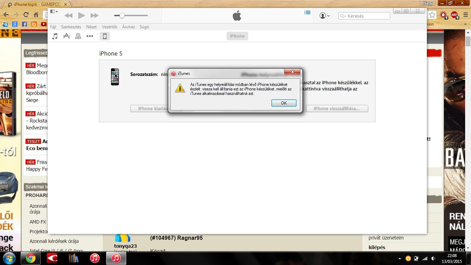Open the Vezérlők menu
Viewport: 471px width, 265px height.
(110, 27)
